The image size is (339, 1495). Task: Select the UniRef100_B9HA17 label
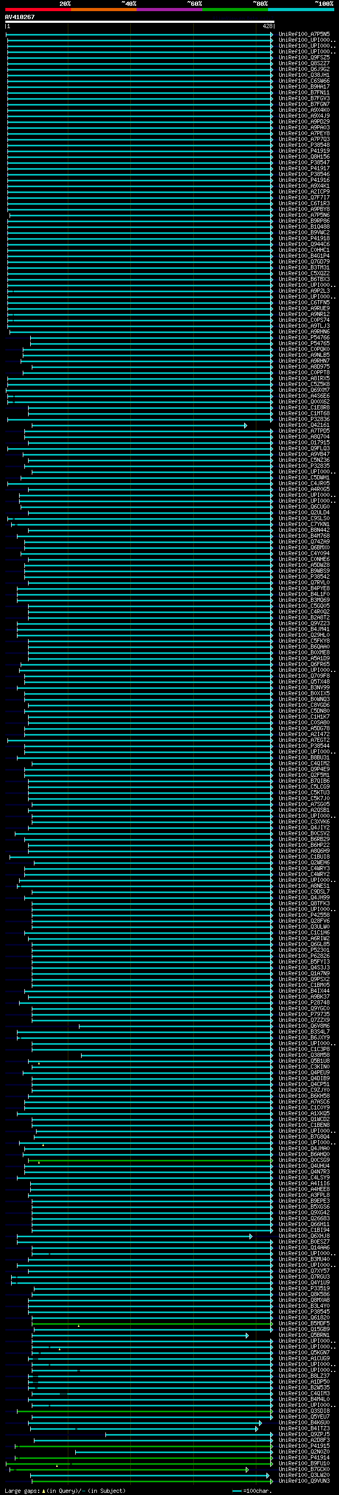coord(304,86)
